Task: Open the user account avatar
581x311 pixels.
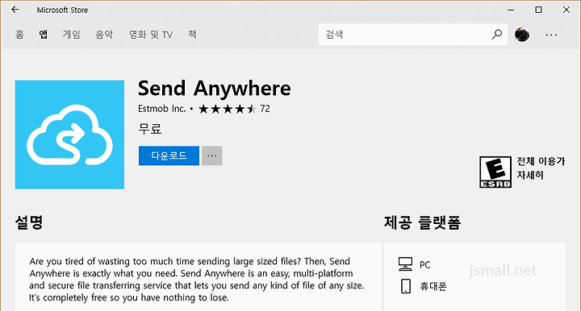Action: (522, 35)
